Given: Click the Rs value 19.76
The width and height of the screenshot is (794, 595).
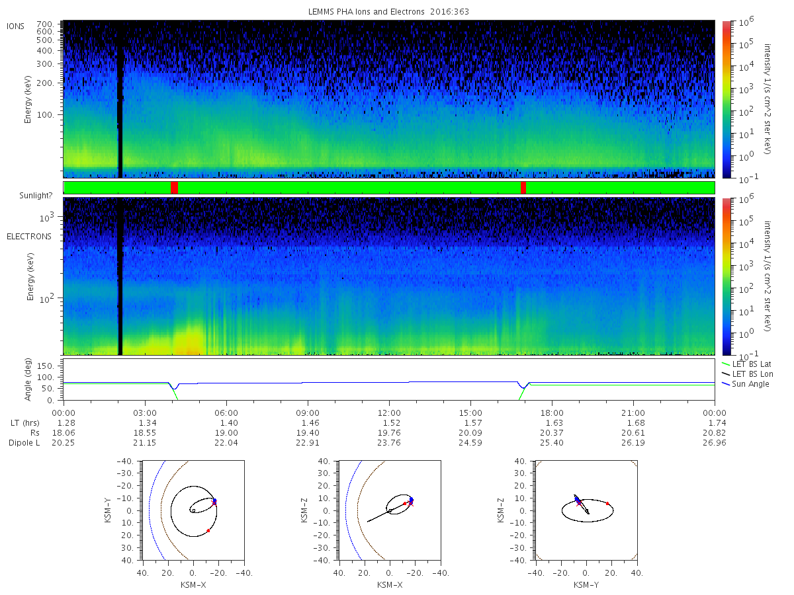Looking at the screenshot, I should click(389, 433).
